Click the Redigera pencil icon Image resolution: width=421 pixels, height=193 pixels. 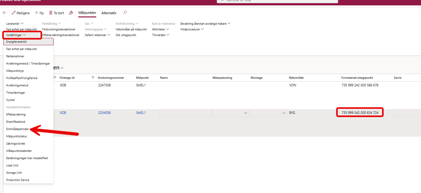coord(14,13)
